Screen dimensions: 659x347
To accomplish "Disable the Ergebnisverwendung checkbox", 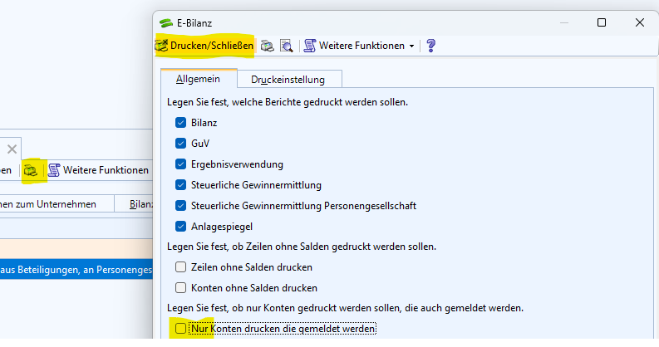I will point(181,164).
